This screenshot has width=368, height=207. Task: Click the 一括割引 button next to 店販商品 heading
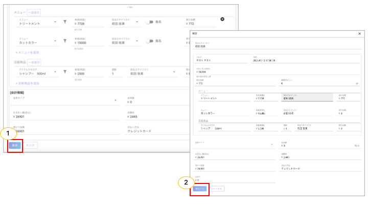tap(34, 62)
